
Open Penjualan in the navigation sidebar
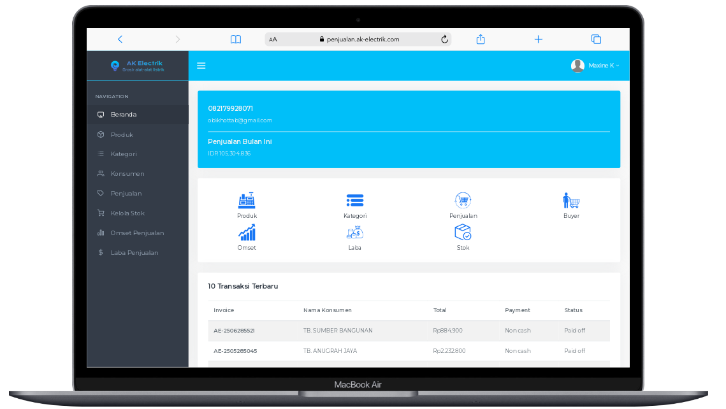[x=138, y=194]
